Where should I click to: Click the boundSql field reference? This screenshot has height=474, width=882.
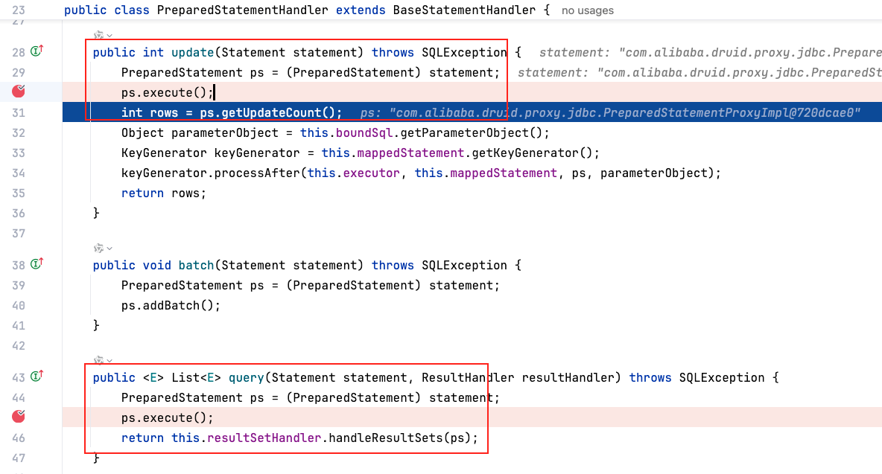(x=364, y=132)
